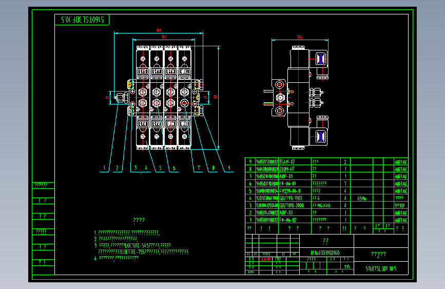Click the ABP-02 entry in parts table
This screenshot has height=289, width=445.
[295, 212]
